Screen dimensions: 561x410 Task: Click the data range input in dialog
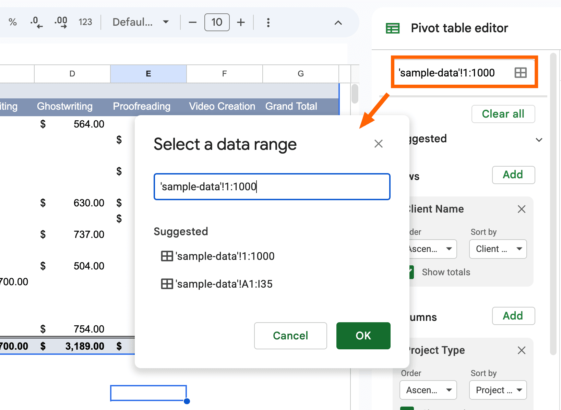(272, 186)
